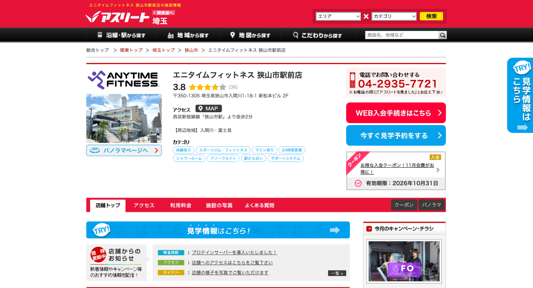Select the シャワールーム category tag
The height and width of the screenshot is (288, 533).
[189, 158]
